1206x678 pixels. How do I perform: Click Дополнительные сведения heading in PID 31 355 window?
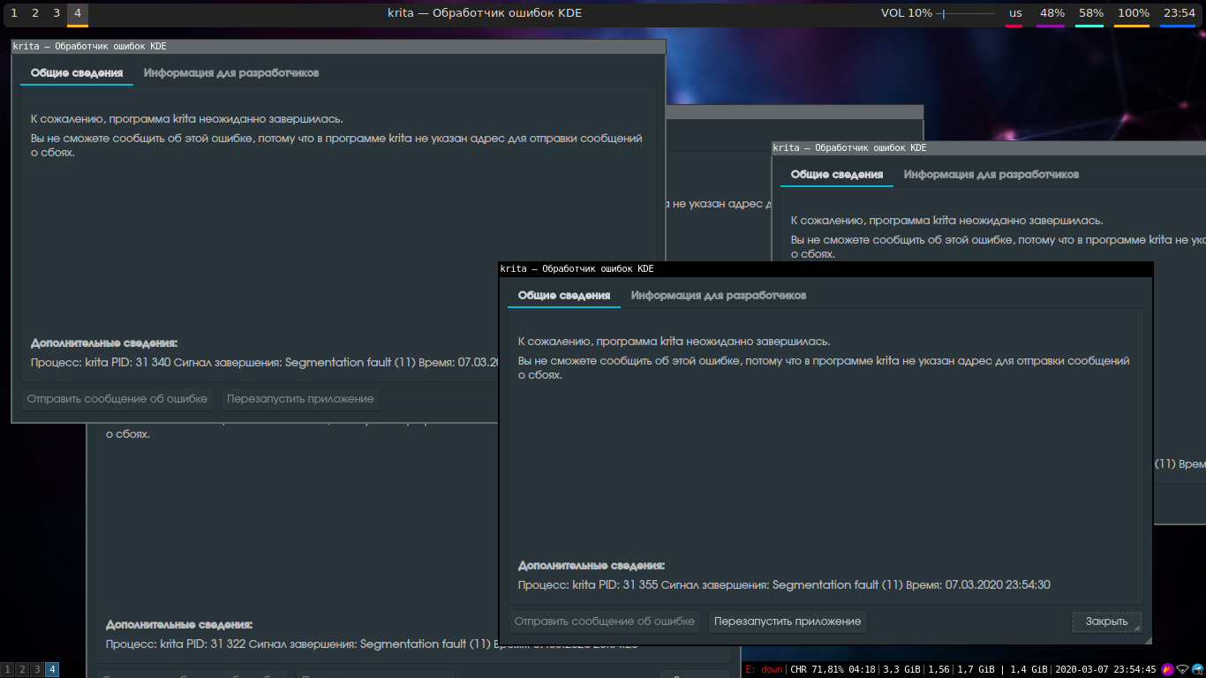coord(592,565)
